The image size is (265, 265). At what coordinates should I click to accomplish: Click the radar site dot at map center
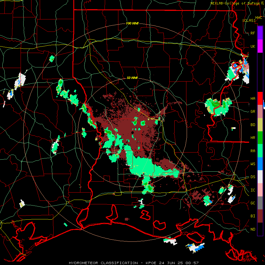coord(133,132)
